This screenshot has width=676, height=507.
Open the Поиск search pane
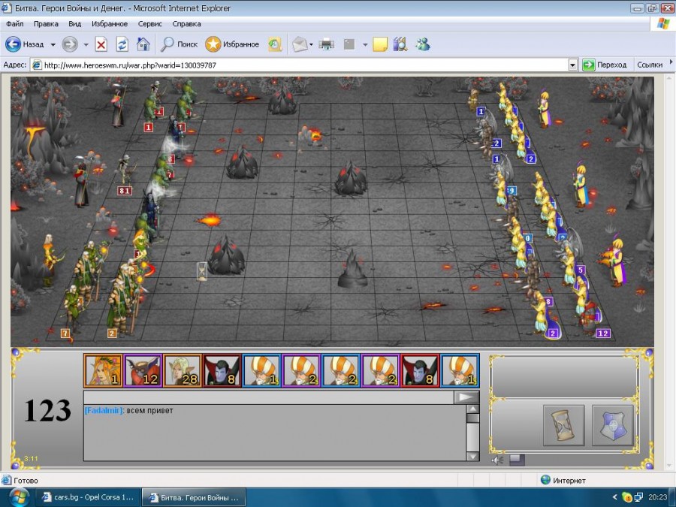click(x=179, y=44)
